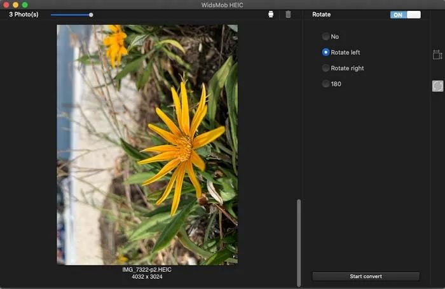
Task: Select the yellow flower photo preview
Action: point(147,145)
